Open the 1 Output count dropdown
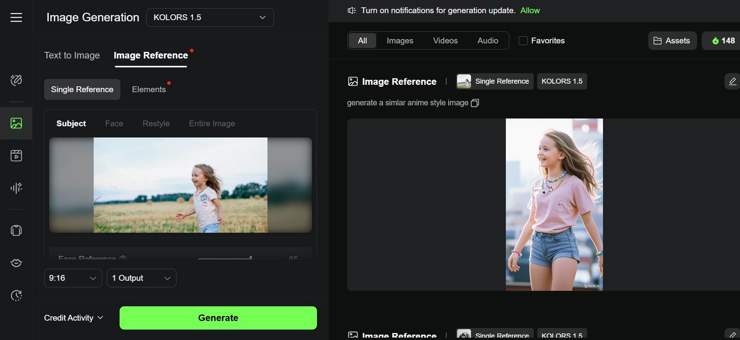Viewport: 740px width, 340px height. pyautogui.click(x=141, y=278)
